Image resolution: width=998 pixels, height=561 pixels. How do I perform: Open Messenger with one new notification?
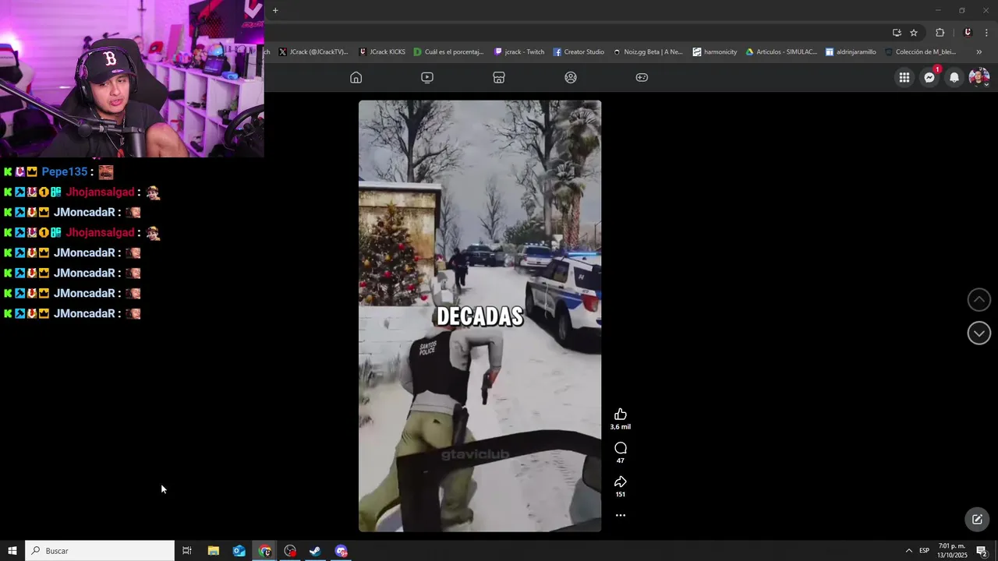(929, 77)
